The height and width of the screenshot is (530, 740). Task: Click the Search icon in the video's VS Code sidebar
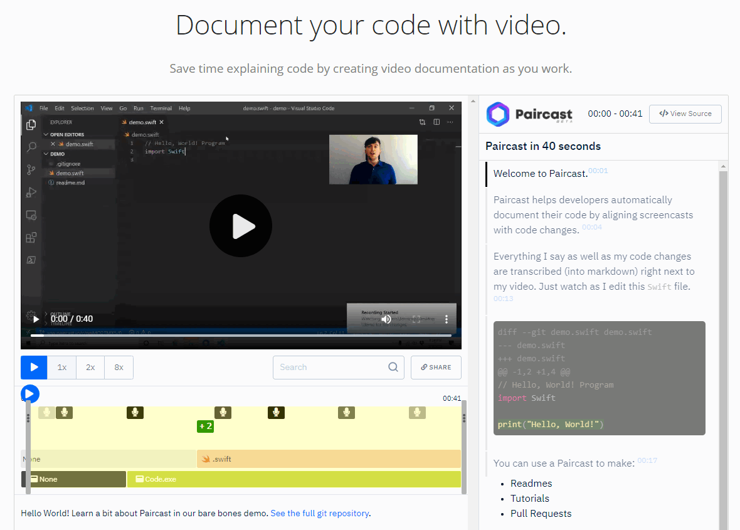(31, 147)
